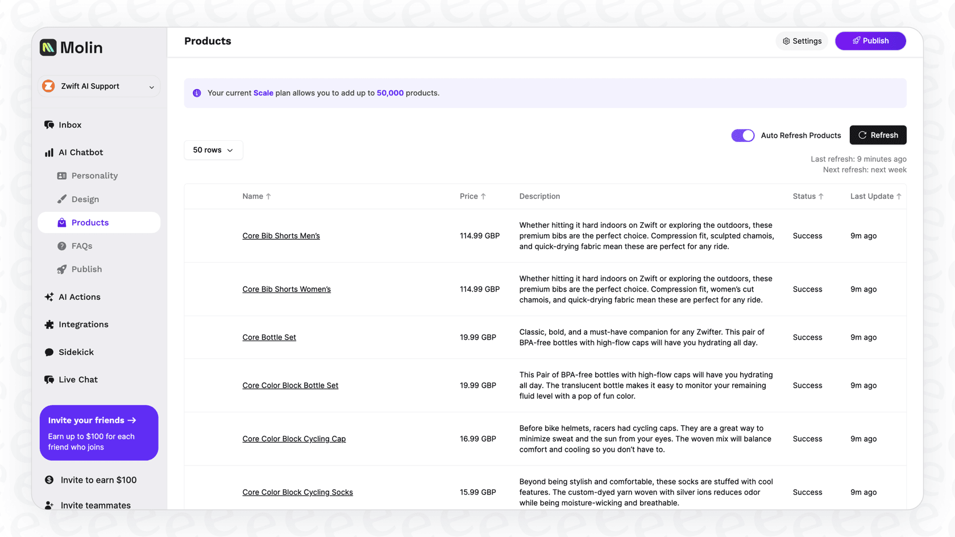Viewport: 955px width, 537px height.
Task: Open the Core Bottle Set product link
Action: [x=269, y=337]
